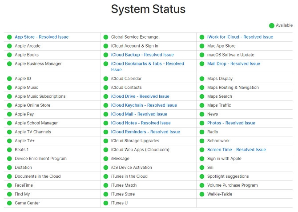Open App Store - Resolved Issue link

pos(41,37)
